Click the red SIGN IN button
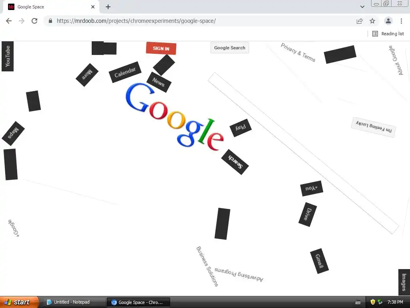The image size is (410, 308). [161, 48]
